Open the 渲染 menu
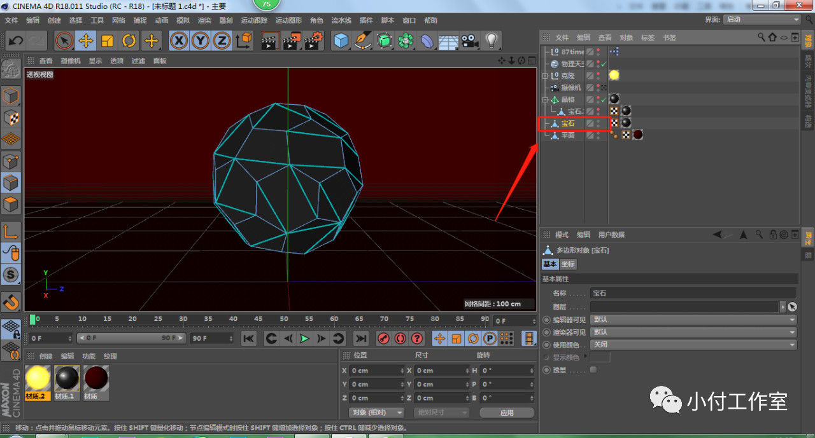This screenshot has width=815, height=438. [204, 20]
